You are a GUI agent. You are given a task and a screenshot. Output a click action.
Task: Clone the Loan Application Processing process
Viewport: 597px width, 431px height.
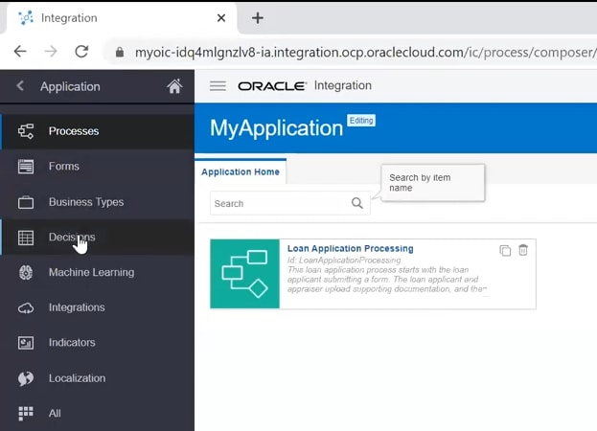coord(505,251)
